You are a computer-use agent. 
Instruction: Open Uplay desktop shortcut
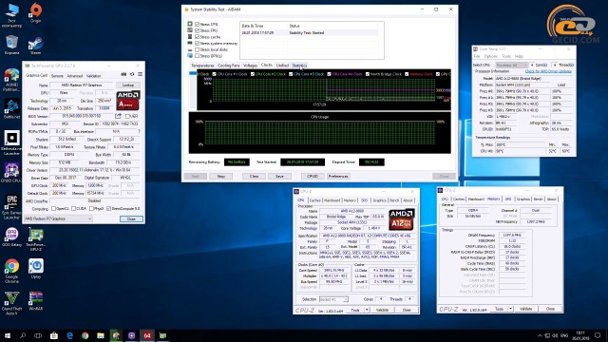coord(36,269)
